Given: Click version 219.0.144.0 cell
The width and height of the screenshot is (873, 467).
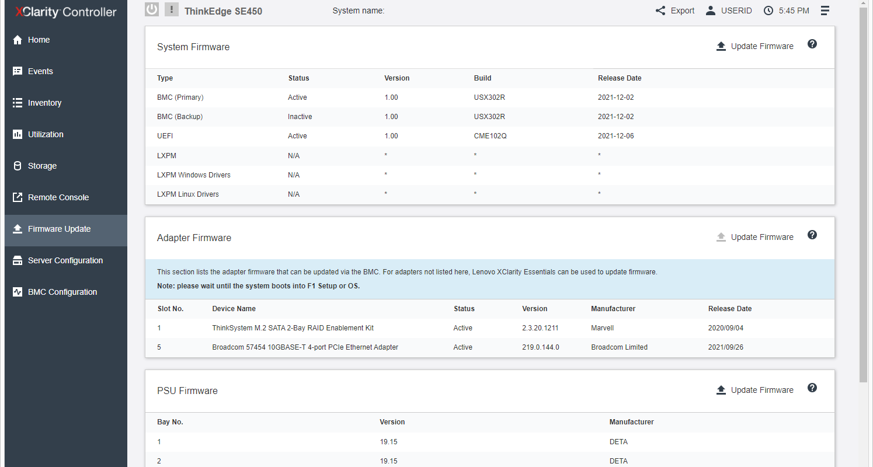Looking at the screenshot, I should 541,347.
